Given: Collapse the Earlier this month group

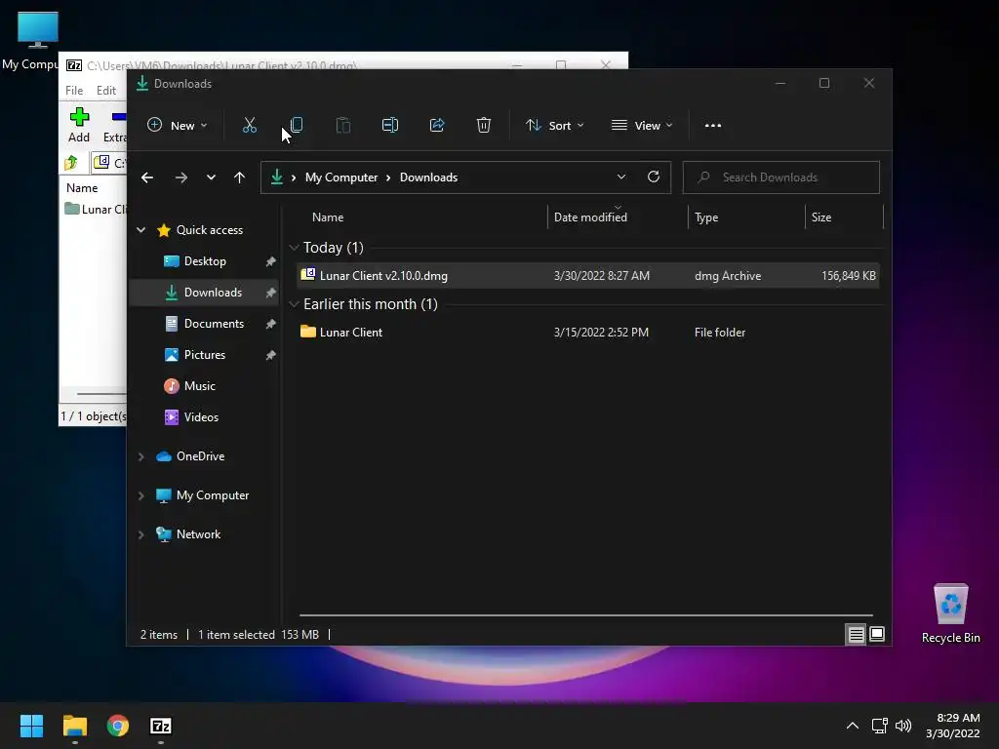Looking at the screenshot, I should 294,304.
